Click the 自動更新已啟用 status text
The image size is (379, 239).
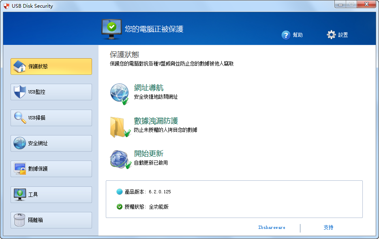coord(151,163)
